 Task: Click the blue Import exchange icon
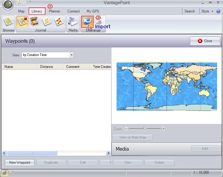tap(87, 22)
